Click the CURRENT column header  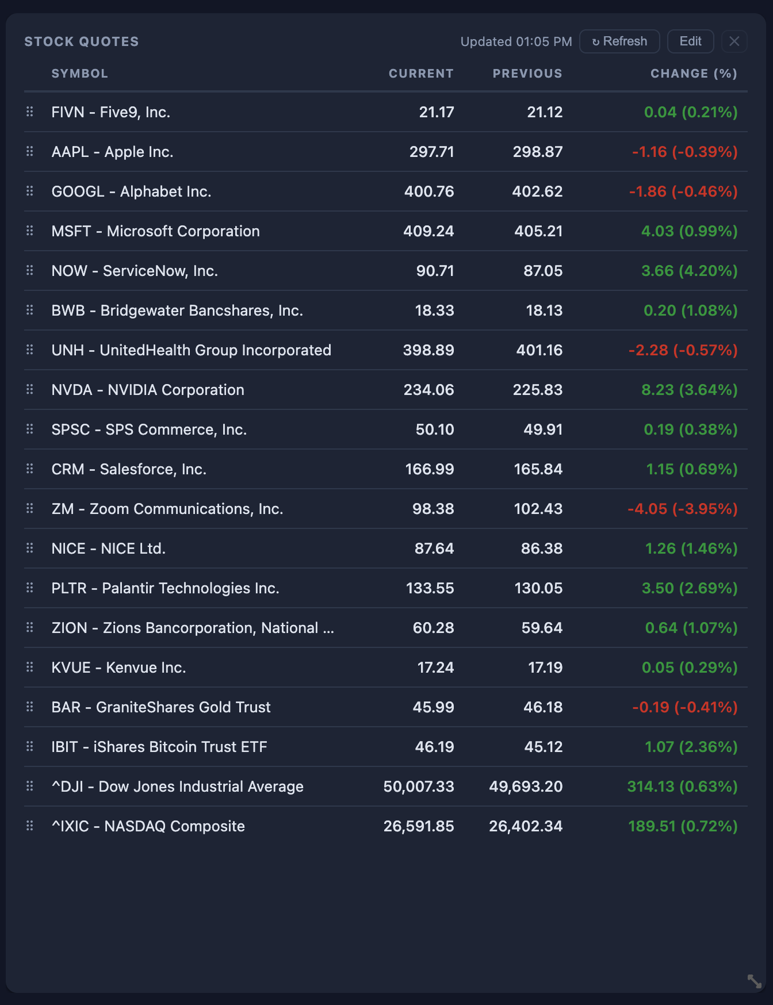tap(421, 74)
